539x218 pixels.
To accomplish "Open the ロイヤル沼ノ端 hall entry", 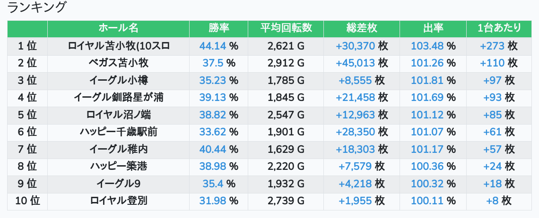I will pos(118,115).
